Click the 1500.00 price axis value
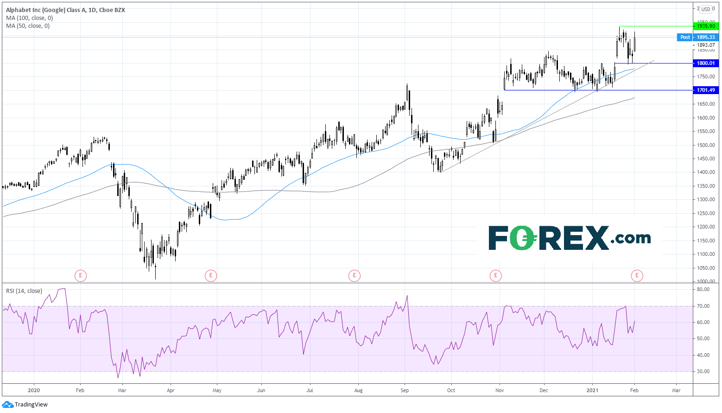Image resolution: width=722 pixels, height=413 pixels. [x=706, y=145]
